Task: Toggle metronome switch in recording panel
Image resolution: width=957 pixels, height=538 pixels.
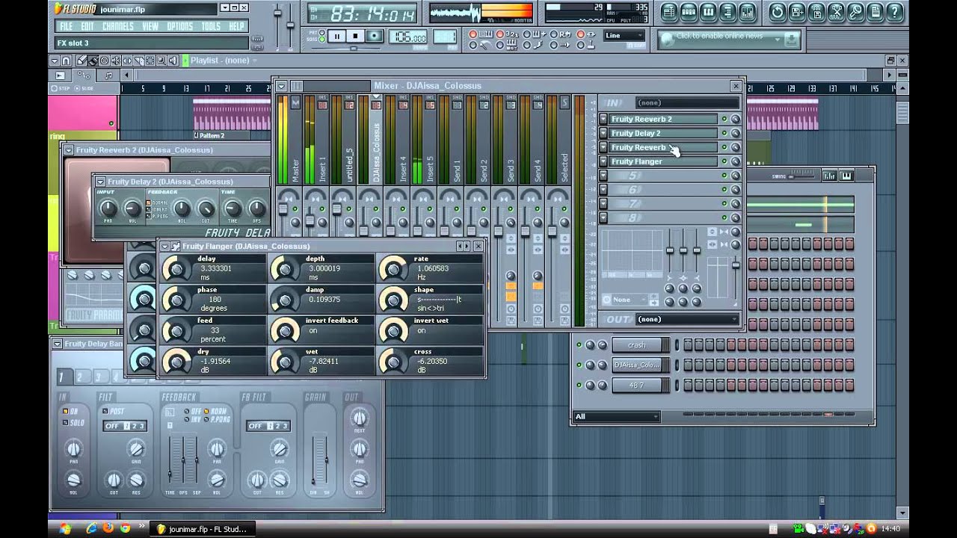Action: [473, 45]
